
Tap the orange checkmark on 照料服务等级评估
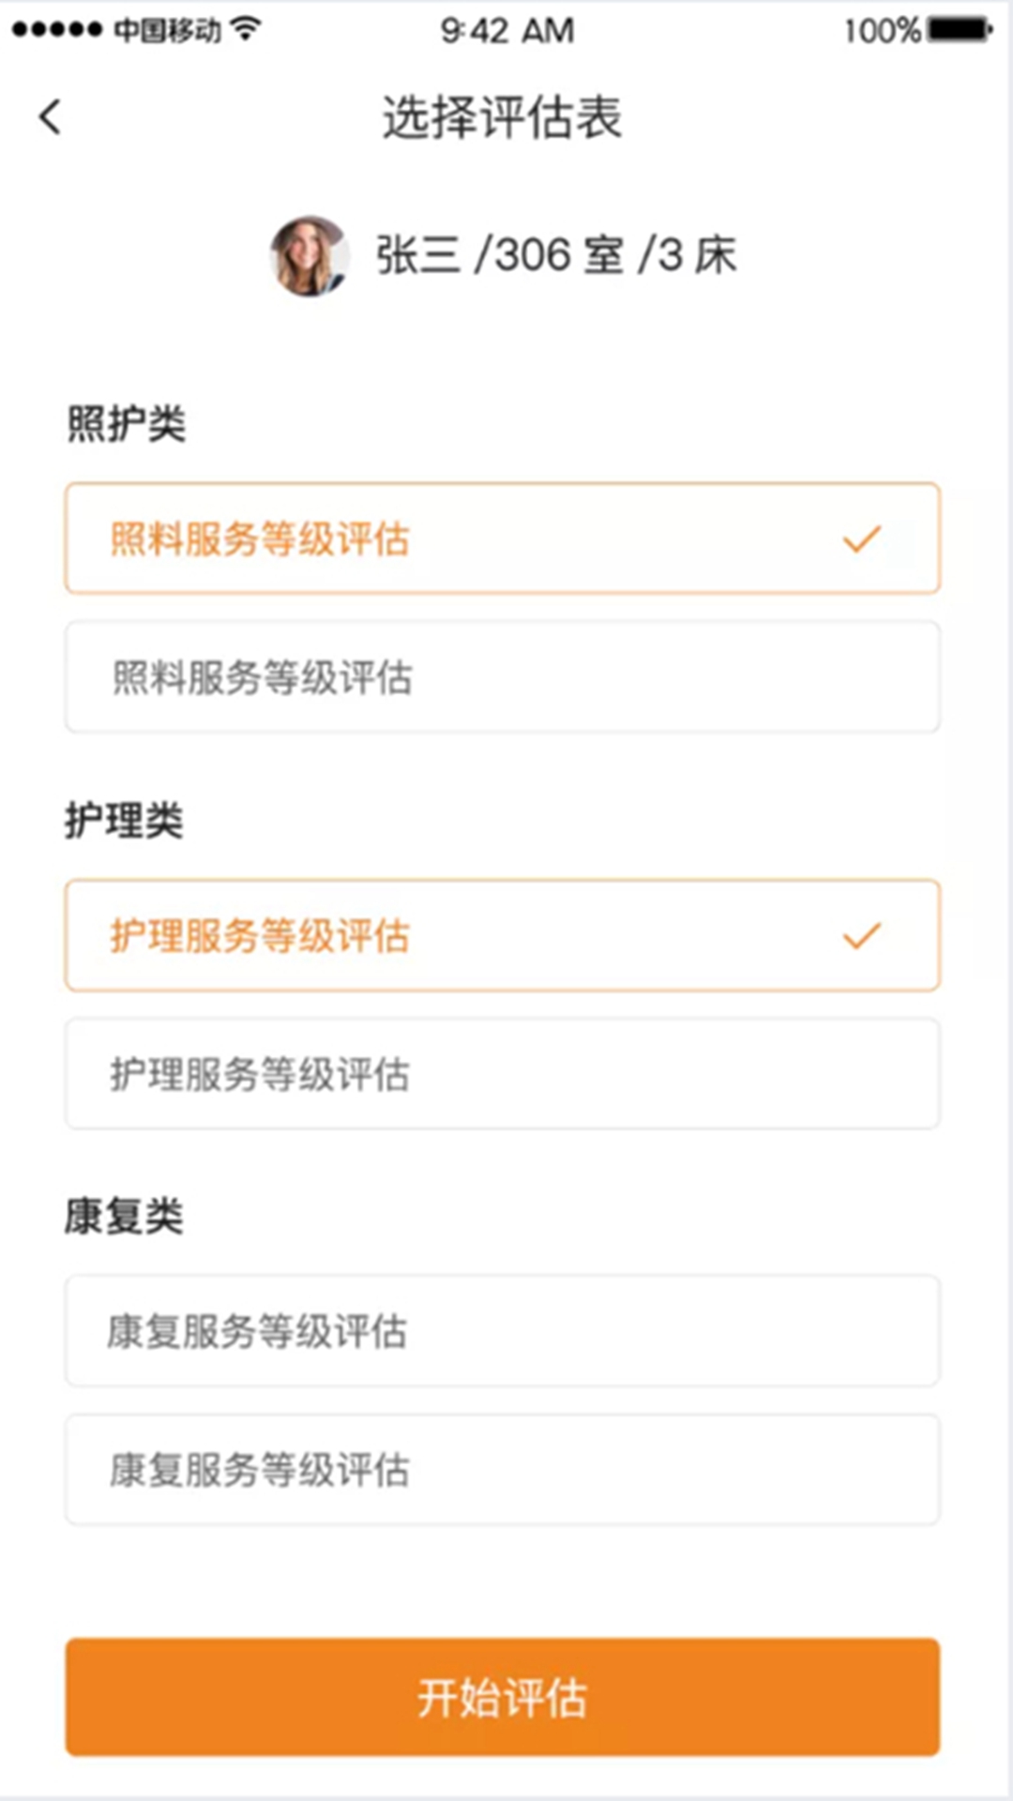click(x=861, y=538)
